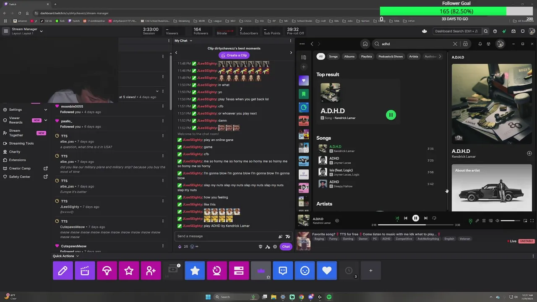Image resolution: width=537 pixels, height=302 pixels.
Task: Add playing song to Liked Songs
Action: point(337,221)
